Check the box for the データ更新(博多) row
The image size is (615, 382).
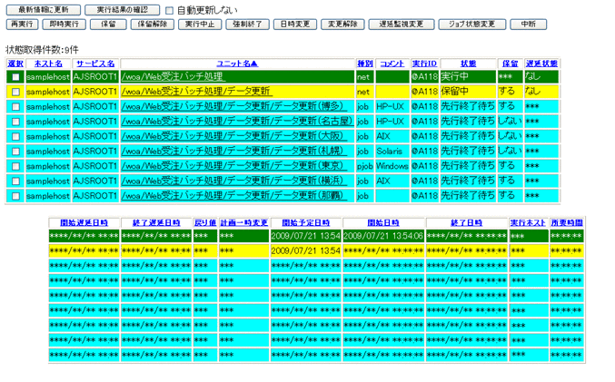[x=15, y=107]
